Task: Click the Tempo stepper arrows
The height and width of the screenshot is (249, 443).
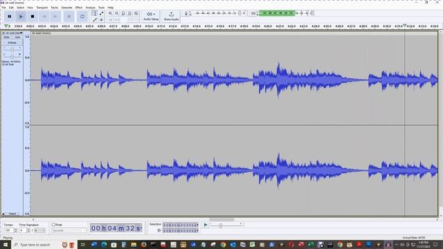Action: point(15,230)
